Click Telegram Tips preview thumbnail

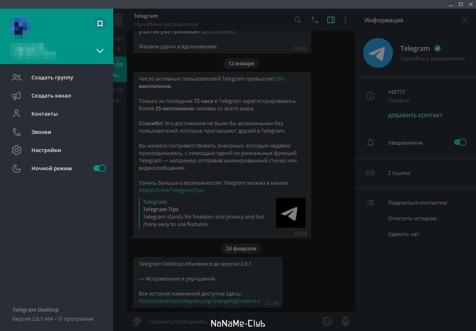pos(291,213)
